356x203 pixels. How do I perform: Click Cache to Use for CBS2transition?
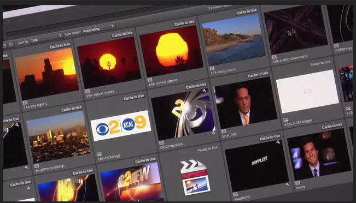click(196, 86)
